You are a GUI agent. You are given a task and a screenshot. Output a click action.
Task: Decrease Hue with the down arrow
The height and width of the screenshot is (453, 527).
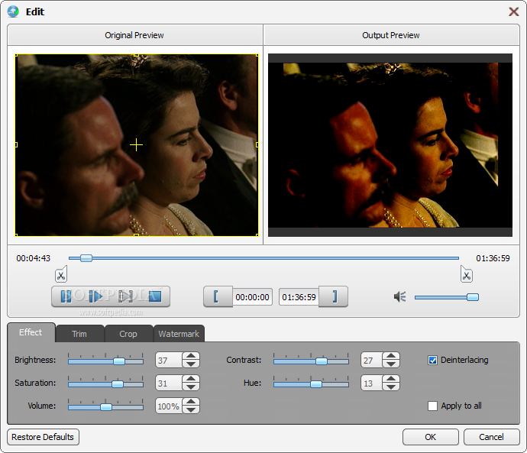click(391, 387)
